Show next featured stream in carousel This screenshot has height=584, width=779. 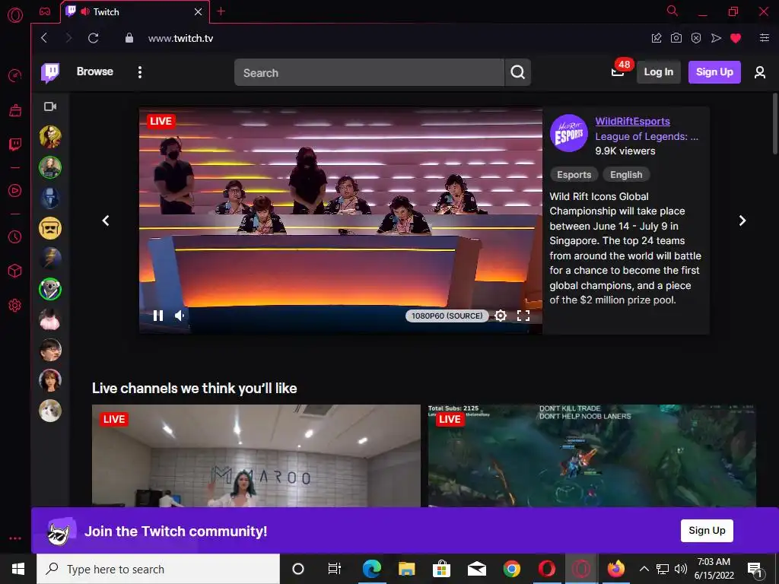click(x=742, y=221)
